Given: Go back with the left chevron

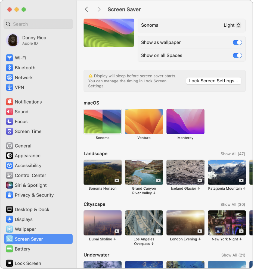Looking at the screenshot, I should [x=86, y=10].
